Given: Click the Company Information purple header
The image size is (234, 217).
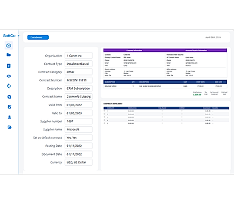Looking at the screenshot, I should tap(134, 51).
